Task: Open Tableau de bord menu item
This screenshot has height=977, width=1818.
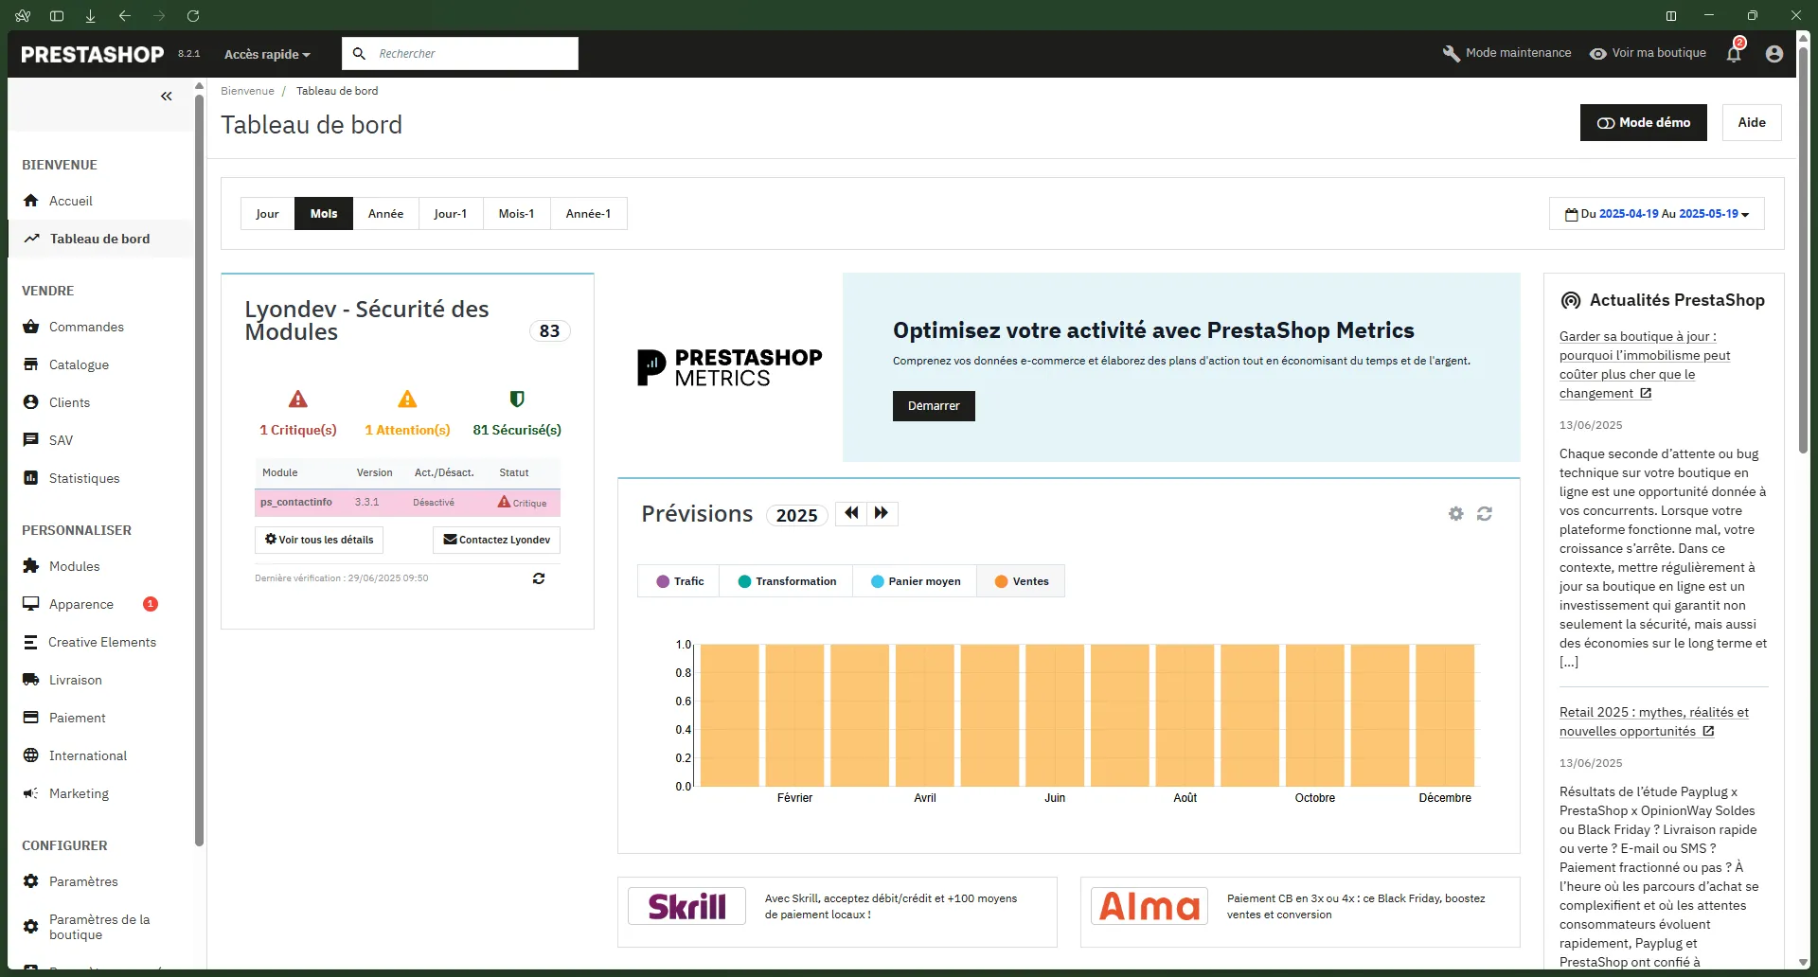Action: click(99, 239)
